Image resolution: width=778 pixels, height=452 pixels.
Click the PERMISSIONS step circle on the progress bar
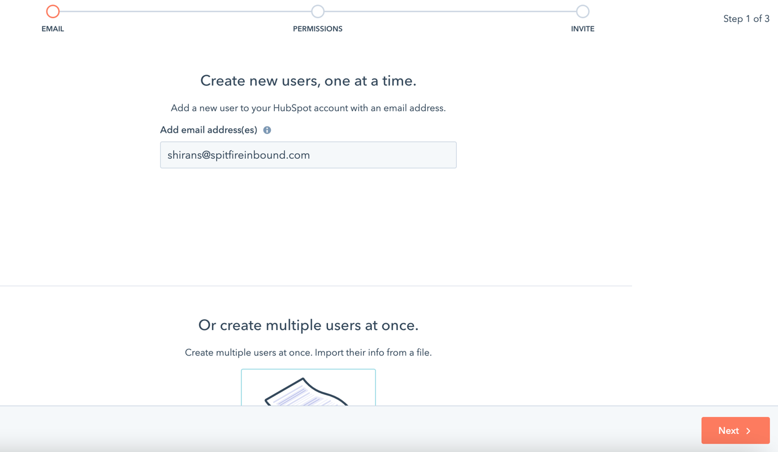click(317, 11)
